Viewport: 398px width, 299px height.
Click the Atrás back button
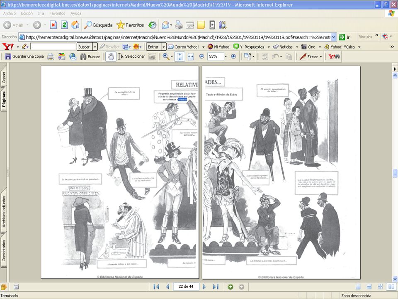pyautogui.click(x=13, y=25)
